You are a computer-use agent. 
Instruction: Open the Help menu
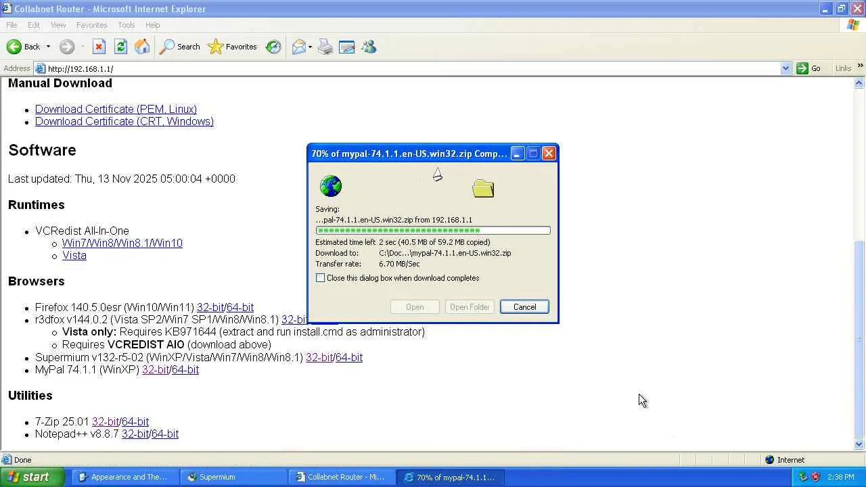pos(153,25)
